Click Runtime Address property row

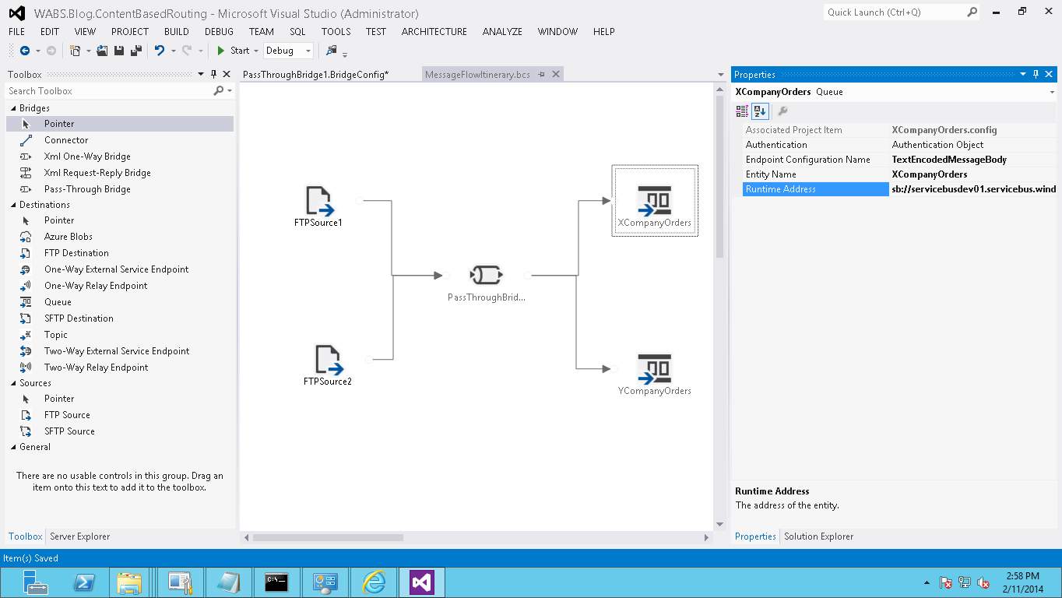(899, 189)
